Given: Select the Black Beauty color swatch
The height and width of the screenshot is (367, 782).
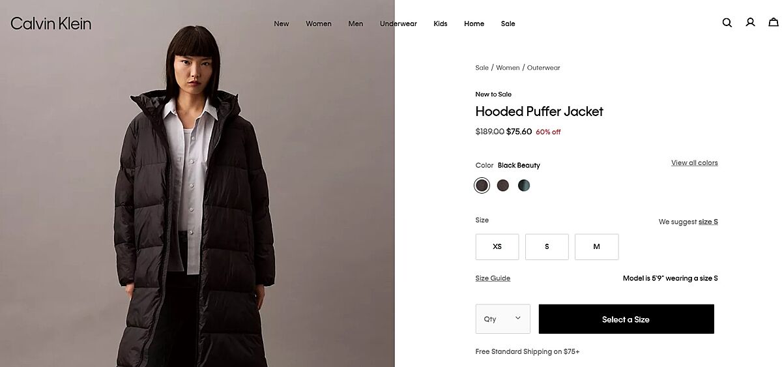Looking at the screenshot, I should tap(482, 186).
